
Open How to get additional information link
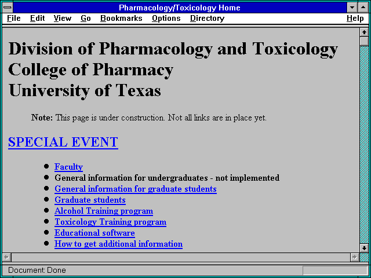coord(118,244)
